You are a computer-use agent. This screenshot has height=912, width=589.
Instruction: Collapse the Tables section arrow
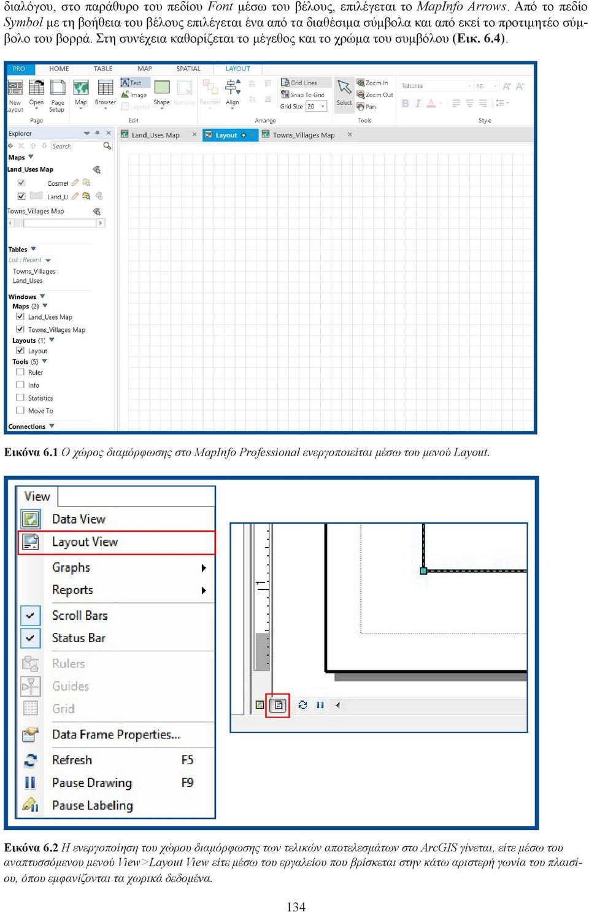(34, 249)
